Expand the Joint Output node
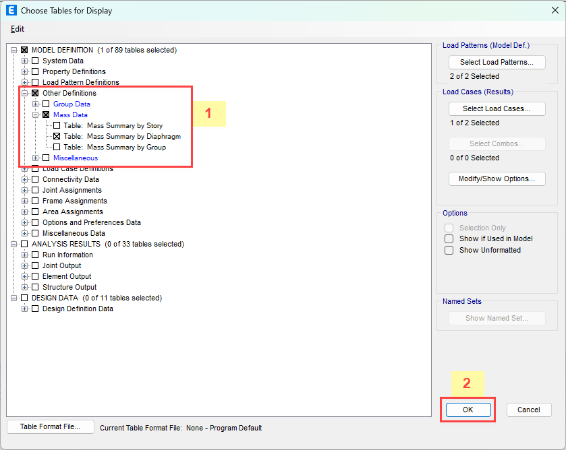The width and height of the screenshot is (566, 450). [x=25, y=265]
